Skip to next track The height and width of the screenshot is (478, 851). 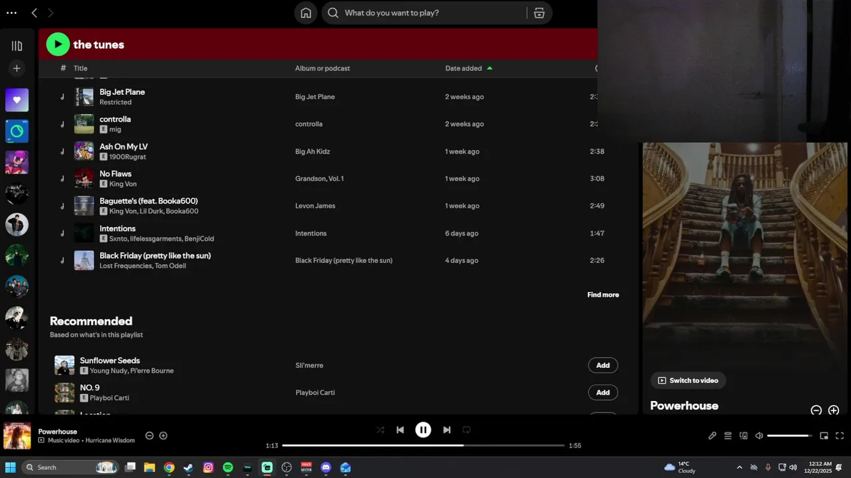pos(447,430)
